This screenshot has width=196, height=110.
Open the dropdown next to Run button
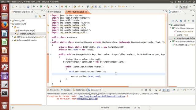(x=44, y=6)
